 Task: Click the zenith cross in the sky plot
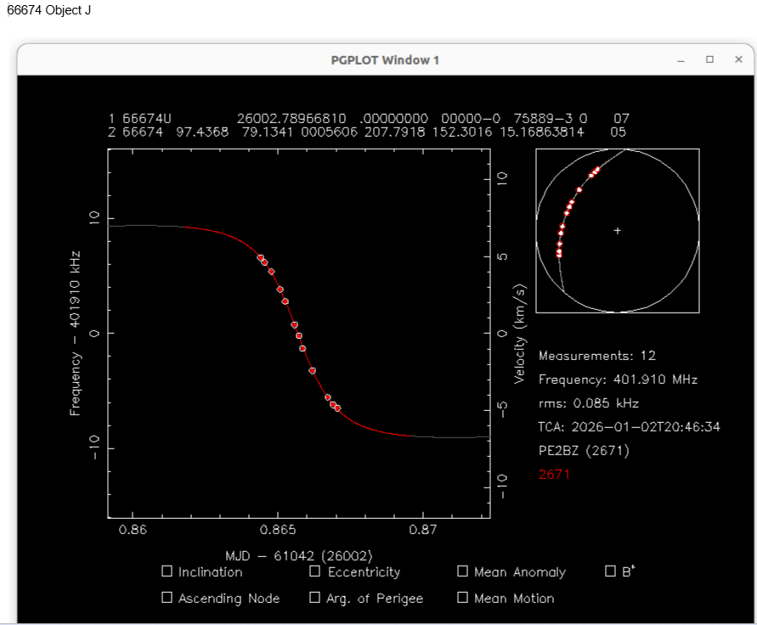pyautogui.click(x=618, y=230)
